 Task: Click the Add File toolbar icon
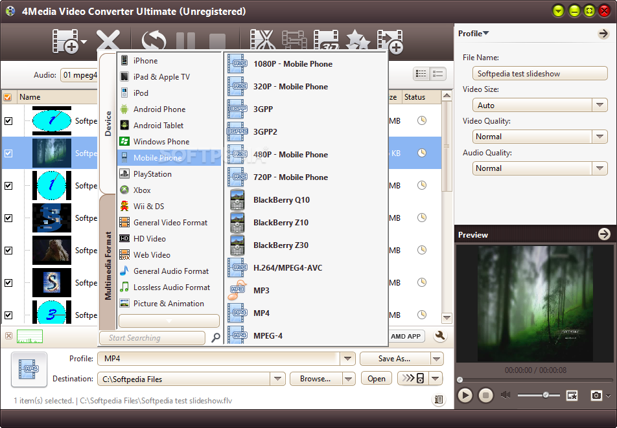pos(65,41)
